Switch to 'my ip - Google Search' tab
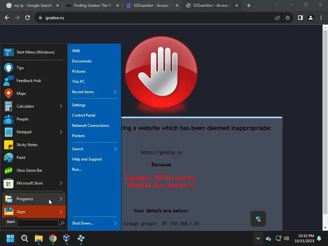328x246 pixels. (33, 5)
